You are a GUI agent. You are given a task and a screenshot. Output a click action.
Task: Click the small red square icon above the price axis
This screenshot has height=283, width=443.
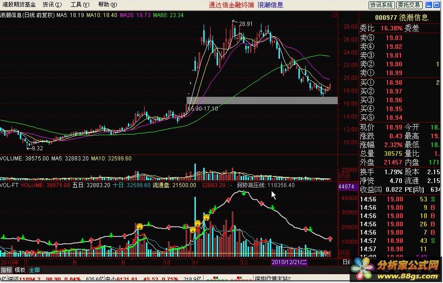[334, 15]
